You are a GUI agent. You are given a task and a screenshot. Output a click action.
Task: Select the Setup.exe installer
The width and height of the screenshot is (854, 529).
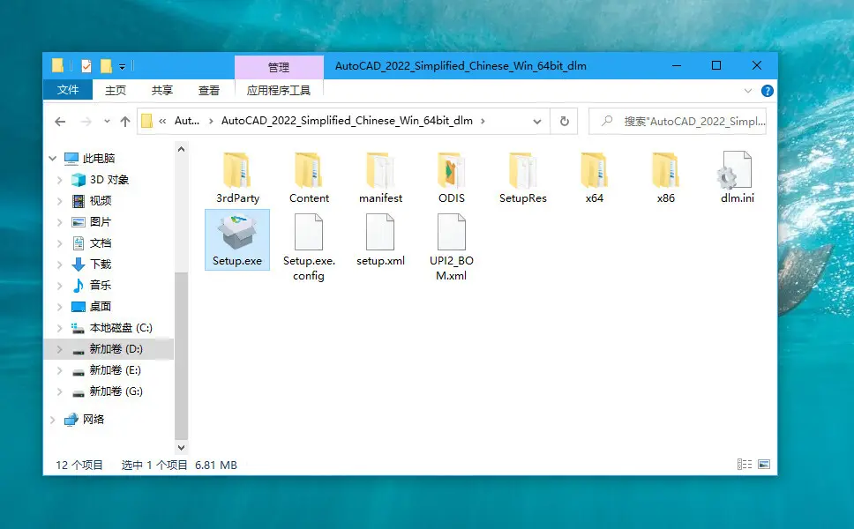click(237, 240)
